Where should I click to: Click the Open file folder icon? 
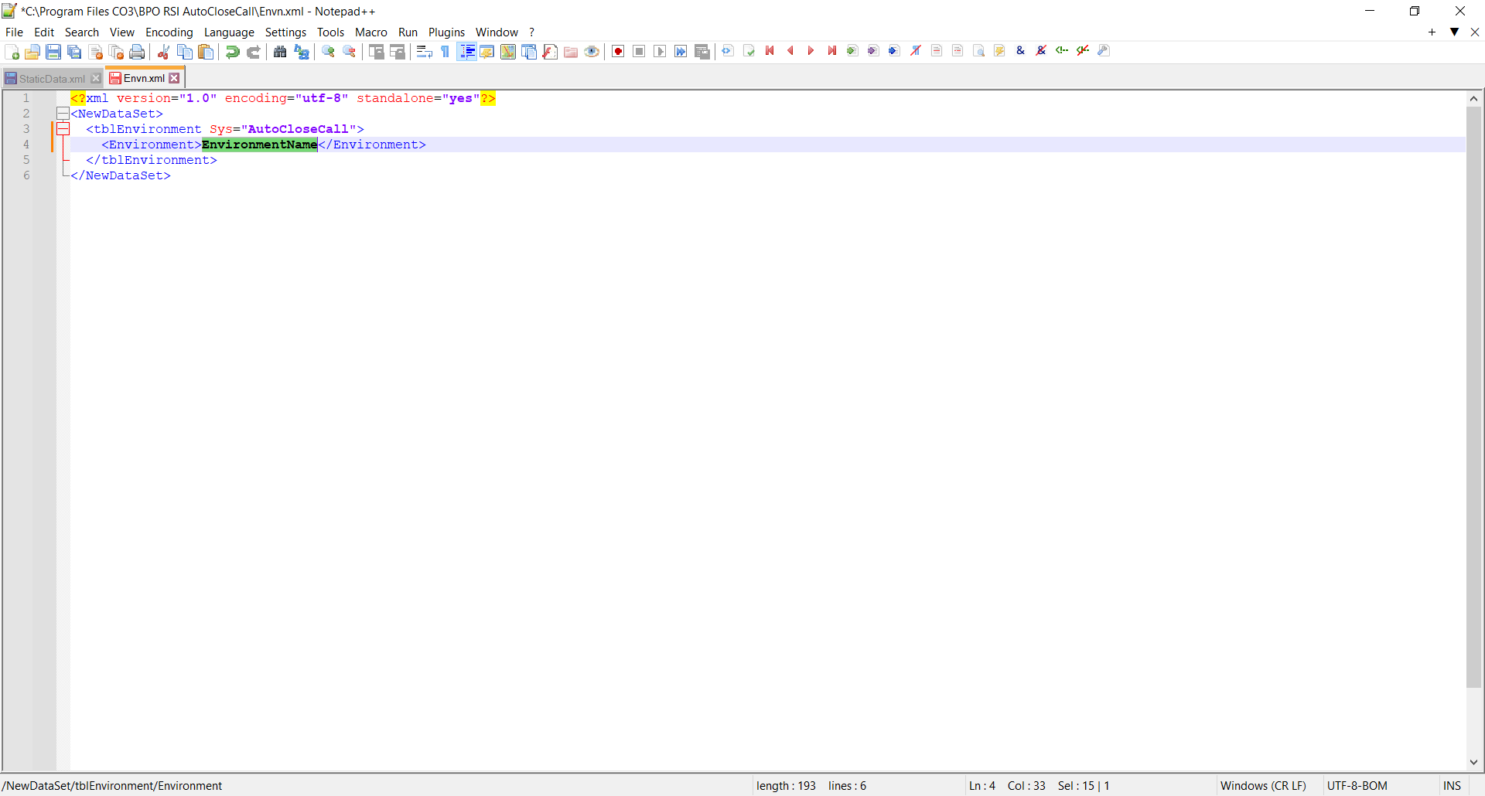pos(32,52)
